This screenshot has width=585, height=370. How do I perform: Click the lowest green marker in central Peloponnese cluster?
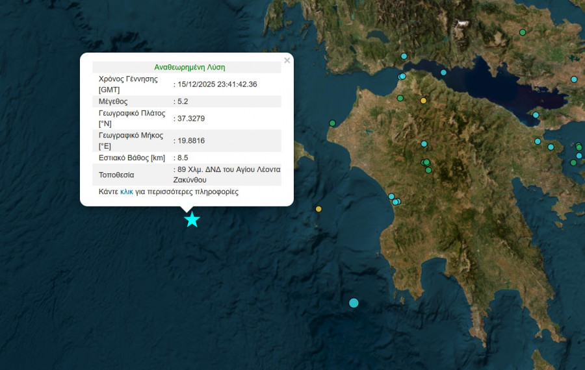428,171
